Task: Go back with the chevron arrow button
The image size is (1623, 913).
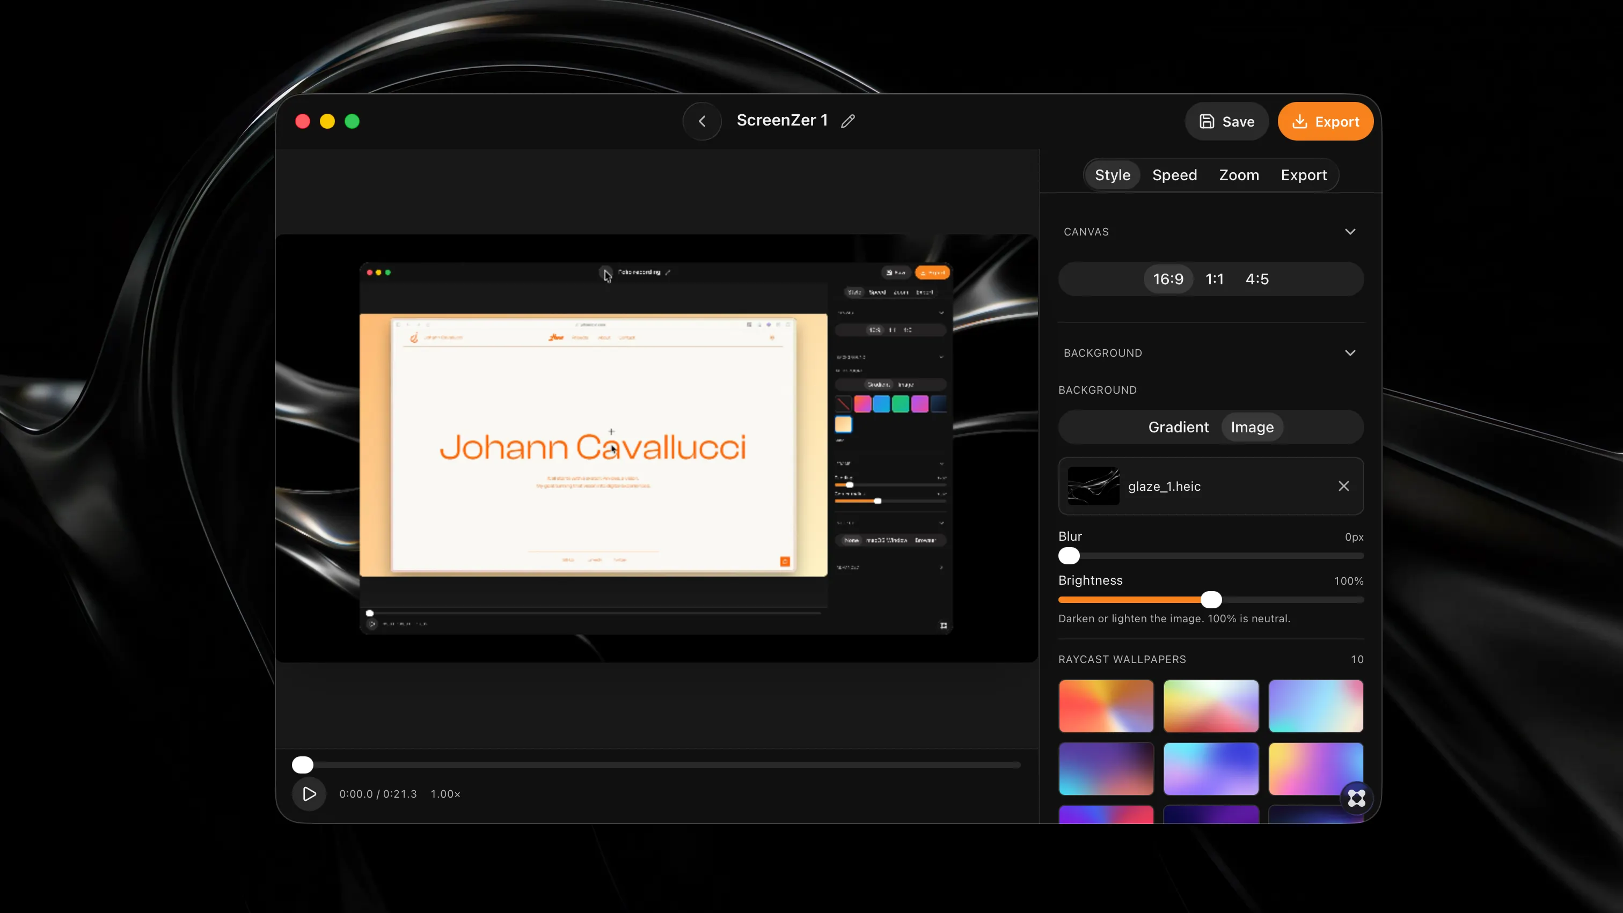Action: coord(702,121)
